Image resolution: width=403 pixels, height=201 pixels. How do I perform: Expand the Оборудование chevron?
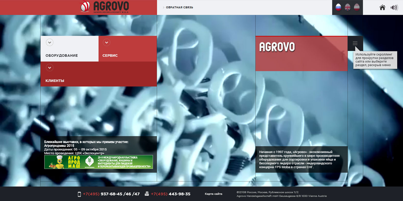point(50,42)
